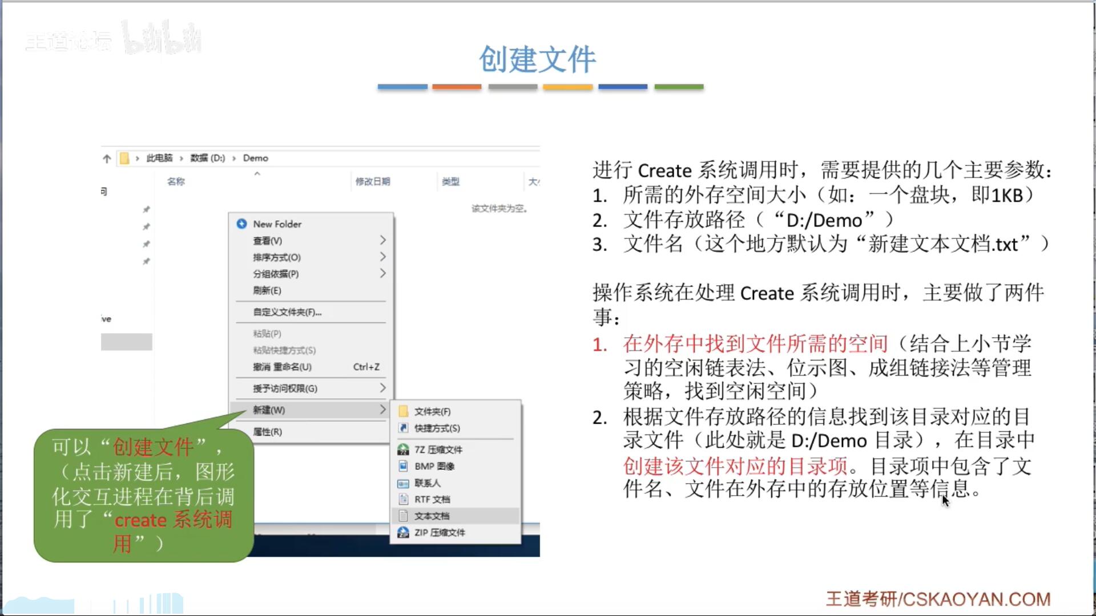Image resolution: width=1096 pixels, height=616 pixels.
Task: Click the 名称 column header
Action: coord(176,181)
